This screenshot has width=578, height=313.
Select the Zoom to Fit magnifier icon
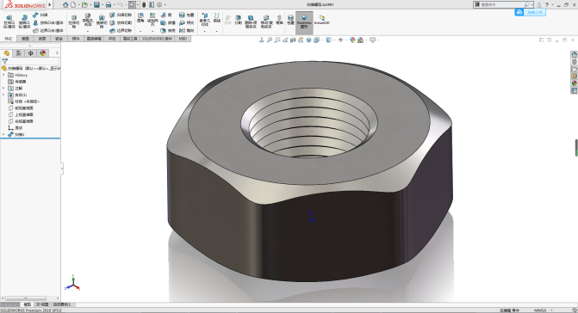click(x=270, y=40)
